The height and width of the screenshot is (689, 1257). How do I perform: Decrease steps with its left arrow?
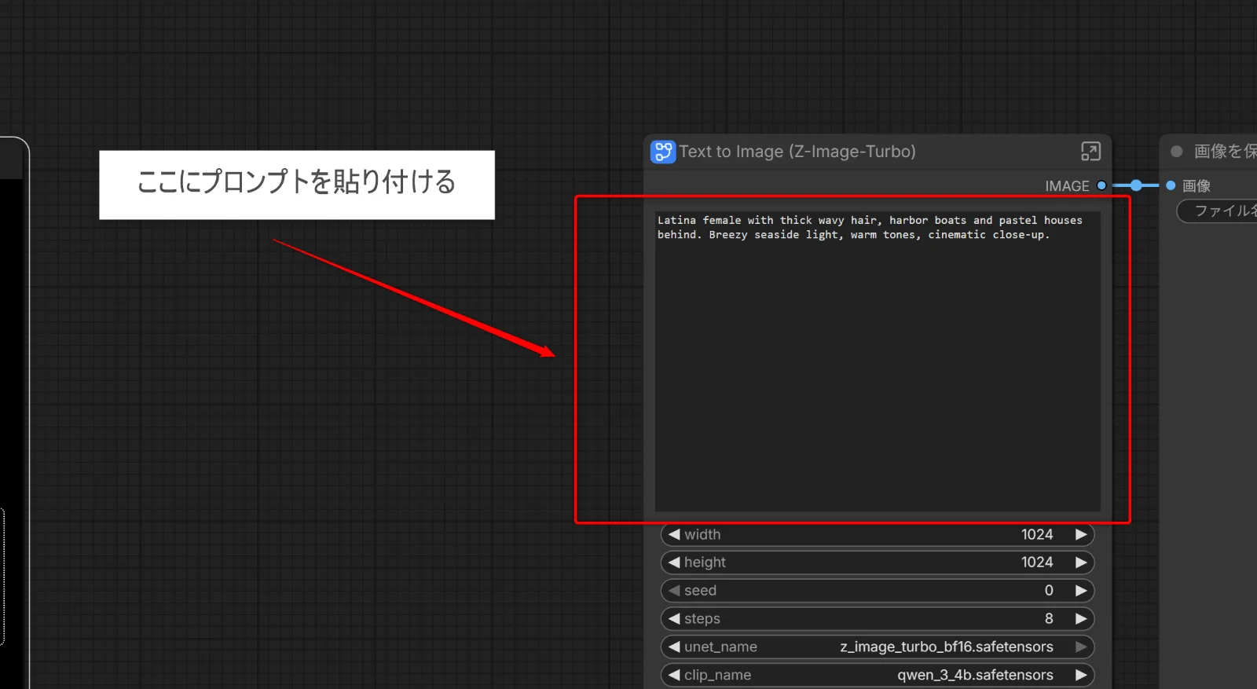pos(674,619)
